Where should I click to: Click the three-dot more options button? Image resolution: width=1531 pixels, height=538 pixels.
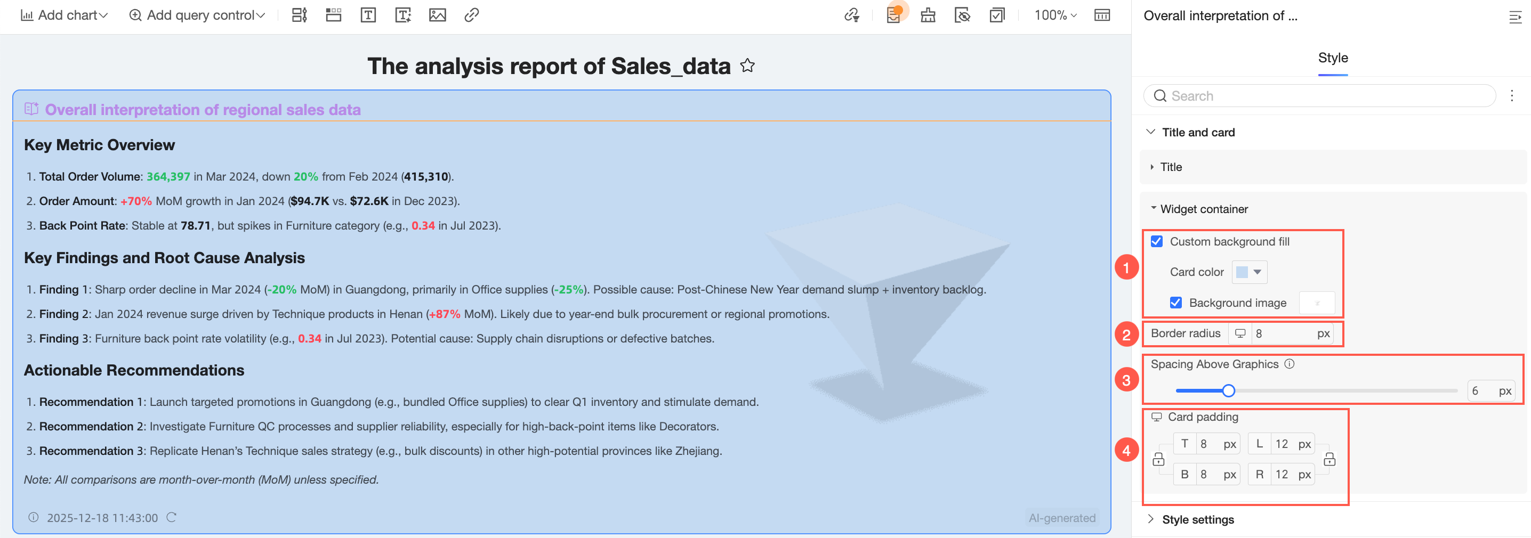(x=1511, y=95)
